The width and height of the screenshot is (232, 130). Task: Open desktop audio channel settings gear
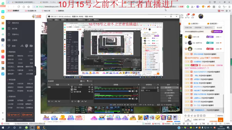[x=137, y=99]
